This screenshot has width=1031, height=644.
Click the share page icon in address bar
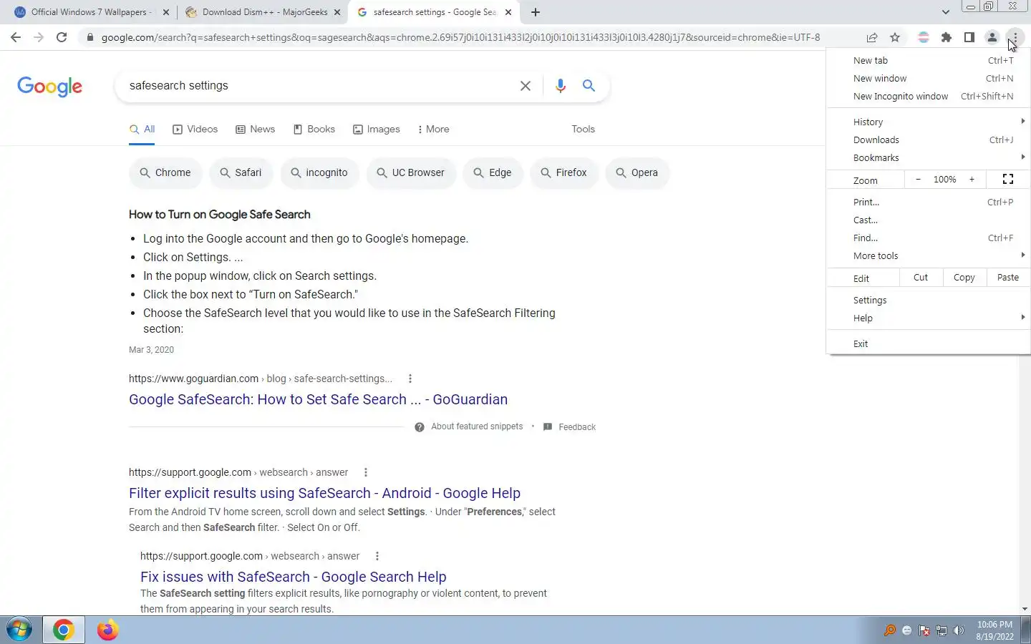[x=872, y=37]
